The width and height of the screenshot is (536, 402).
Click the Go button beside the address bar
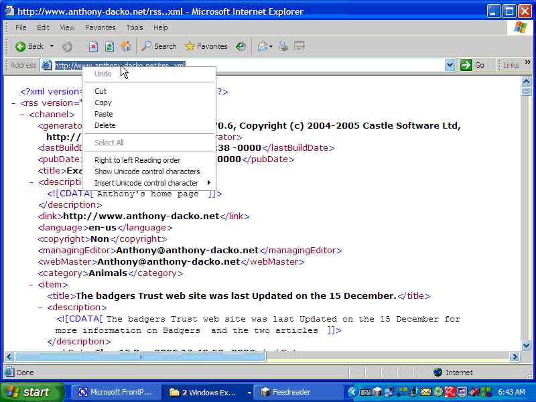(x=473, y=65)
